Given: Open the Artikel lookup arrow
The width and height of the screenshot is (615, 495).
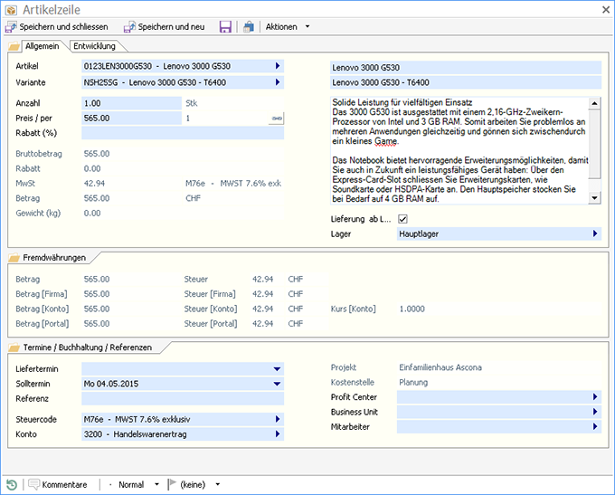Looking at the screenshot, I should point(278,66).
